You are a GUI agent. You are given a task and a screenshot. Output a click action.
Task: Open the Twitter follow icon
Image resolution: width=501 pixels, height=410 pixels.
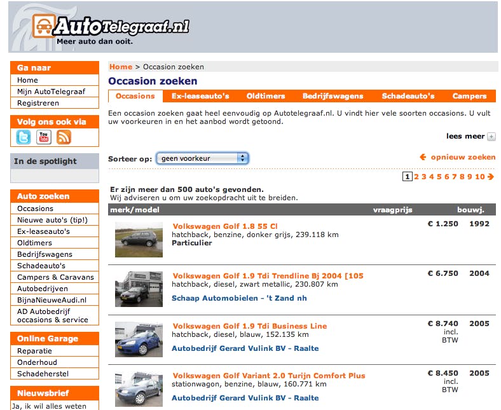tap(24, 137)
